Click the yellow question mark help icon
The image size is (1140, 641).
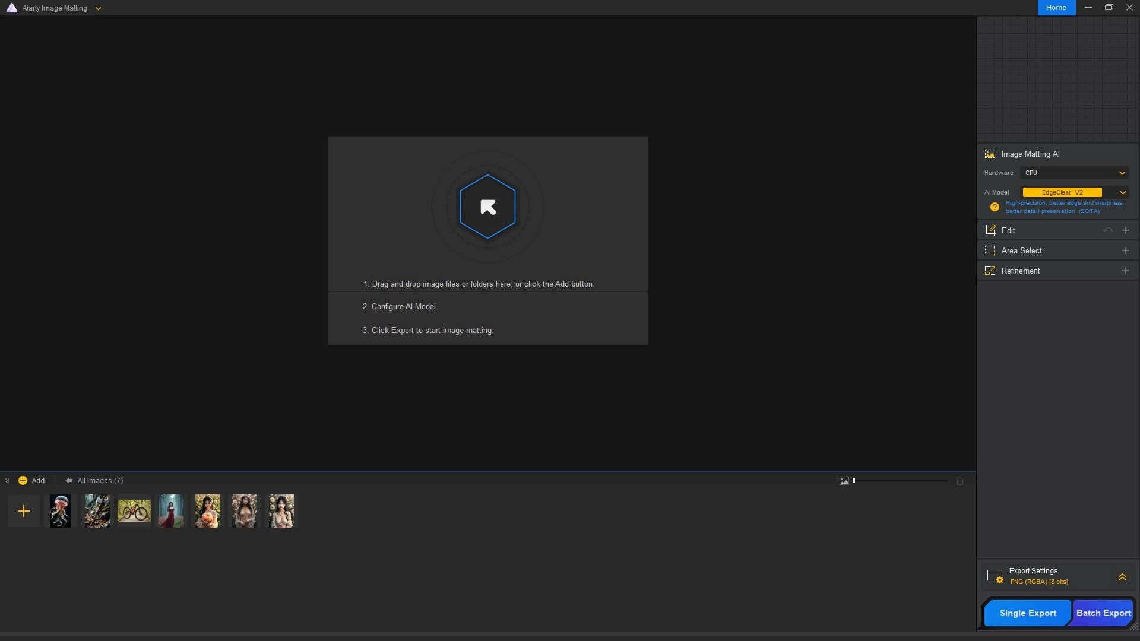(995, 207)
